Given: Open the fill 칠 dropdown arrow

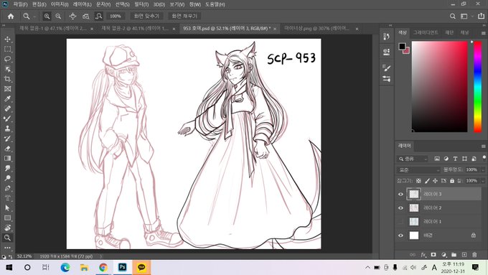Looking at the screenshot, I should tap(483, 181).
